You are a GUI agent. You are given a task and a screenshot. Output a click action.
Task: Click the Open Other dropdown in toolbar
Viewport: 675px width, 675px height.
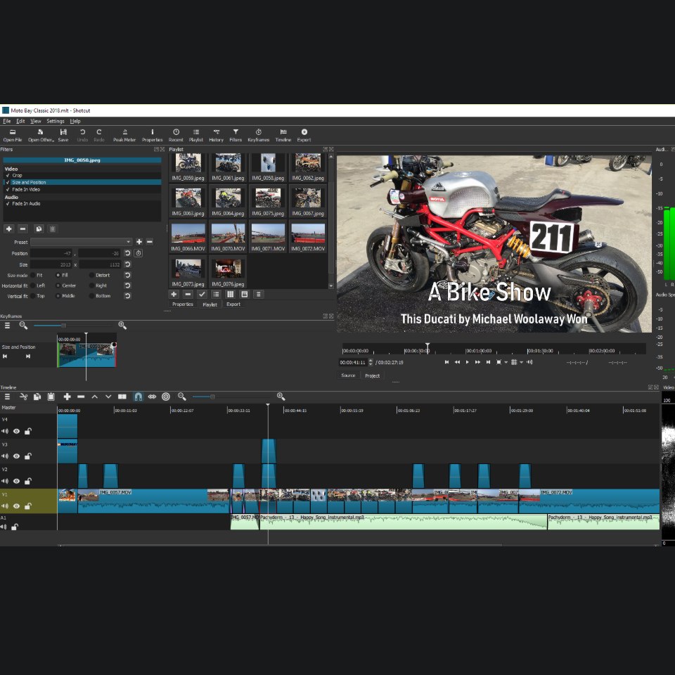(x=41, y=135)
